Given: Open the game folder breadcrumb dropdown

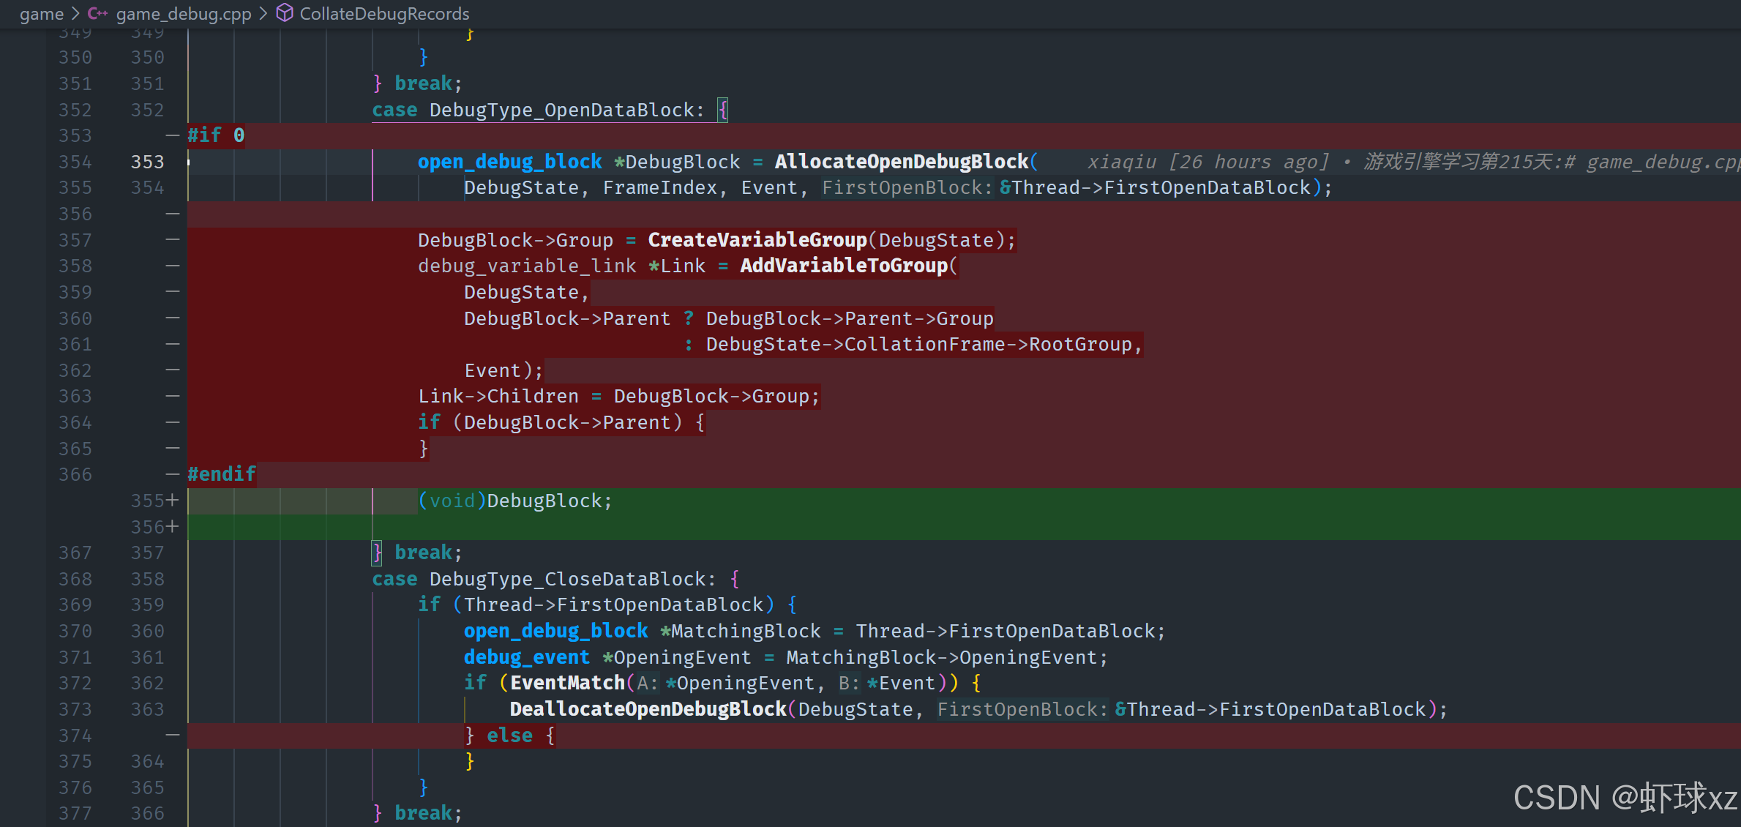Looking at the screenshot, I should pyautogui.click(x=41, y=13).
